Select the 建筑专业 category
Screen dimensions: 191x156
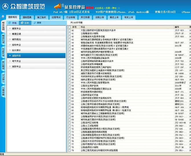(x=36, y=28)
